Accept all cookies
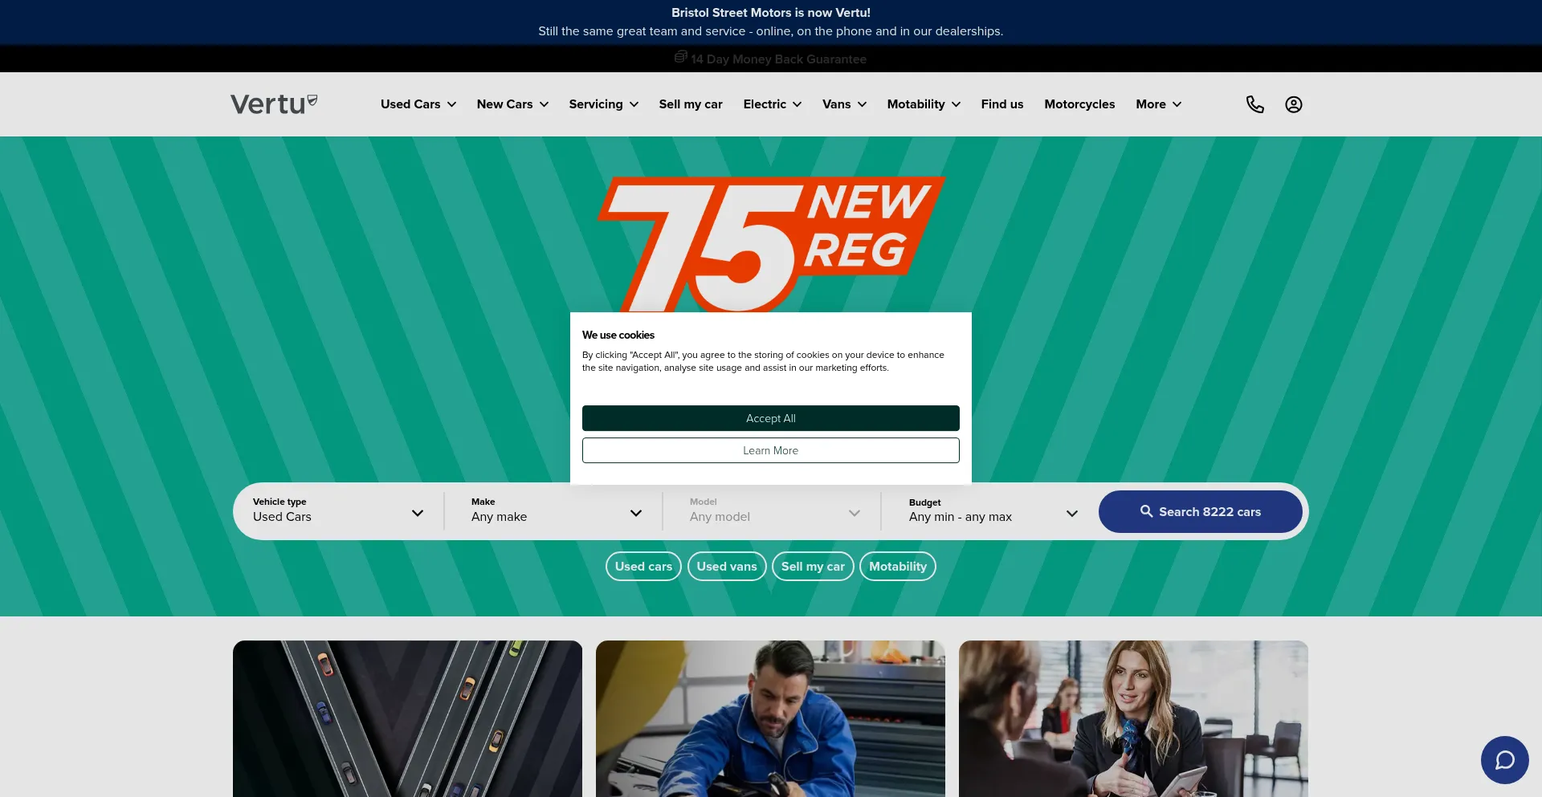Screen dimensions: 1542x797 771,418
